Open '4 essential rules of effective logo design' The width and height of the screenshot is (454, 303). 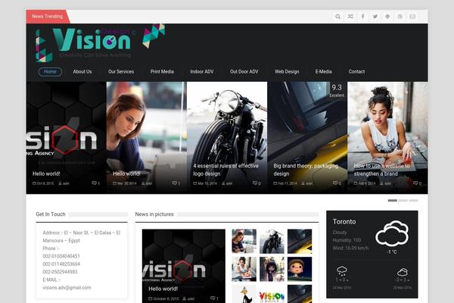(x=225, y=170)
